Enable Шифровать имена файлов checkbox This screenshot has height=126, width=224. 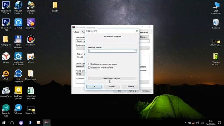[x=89, y=68]
